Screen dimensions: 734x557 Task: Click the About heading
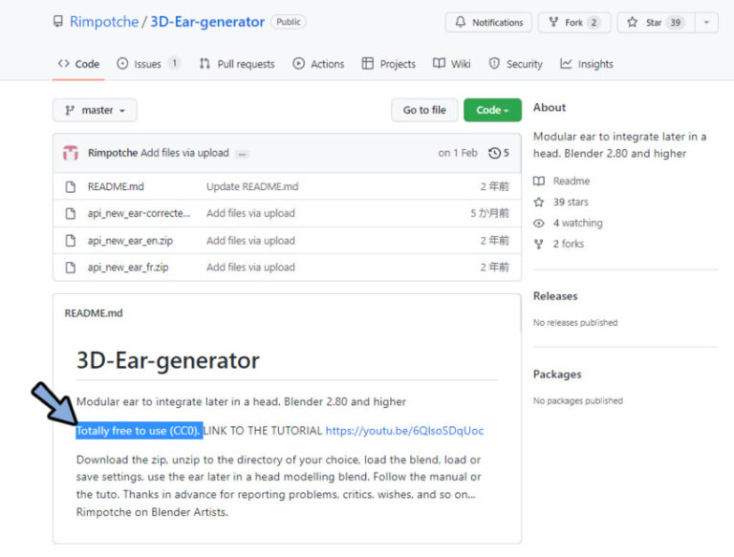[550, 108]
